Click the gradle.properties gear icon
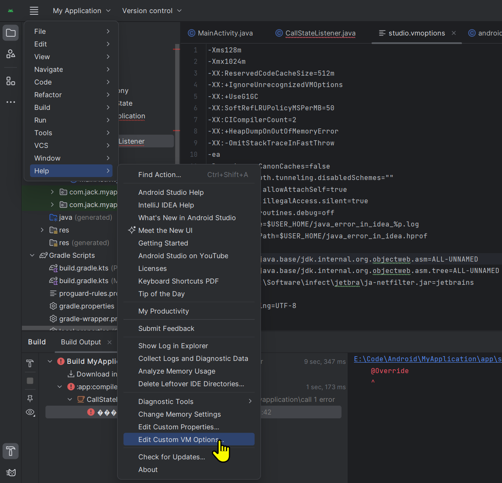The image size is (502, 483). [x=53, y=306]
